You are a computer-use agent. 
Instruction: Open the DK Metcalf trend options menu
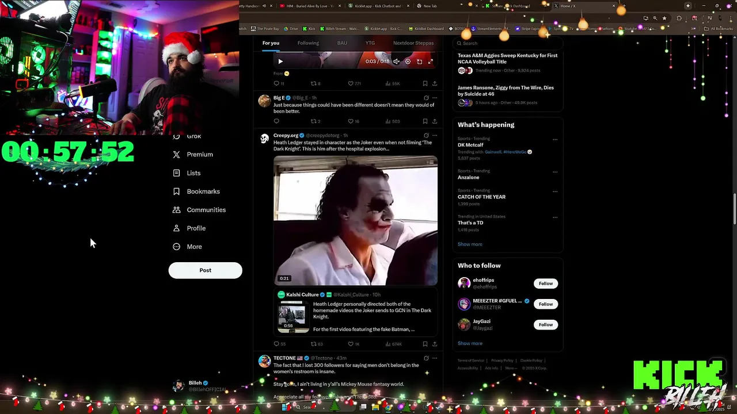(x=555, y=139)
